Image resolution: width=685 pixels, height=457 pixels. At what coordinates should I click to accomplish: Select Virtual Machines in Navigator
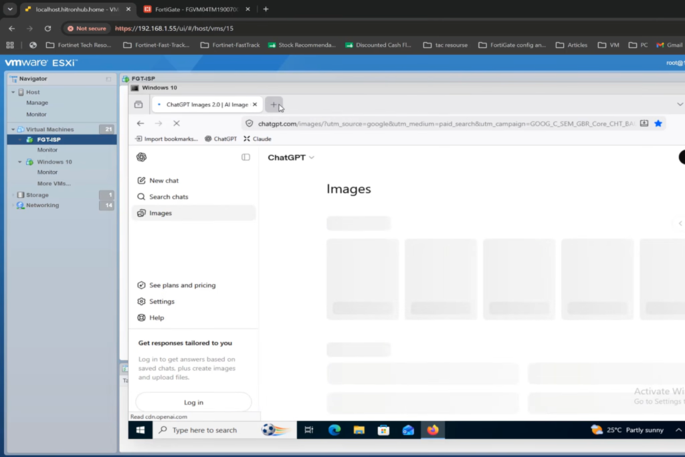coord(50,130)
